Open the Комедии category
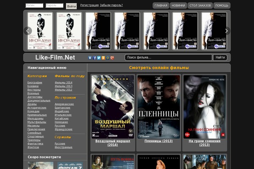This screenshot has height=169, width=254. click(x=33, y=111)
